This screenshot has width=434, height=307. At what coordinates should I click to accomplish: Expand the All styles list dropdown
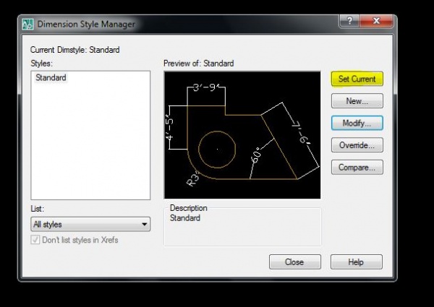(x=90, y=224)
